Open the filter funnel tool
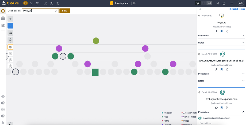 [x=31, y=3]
